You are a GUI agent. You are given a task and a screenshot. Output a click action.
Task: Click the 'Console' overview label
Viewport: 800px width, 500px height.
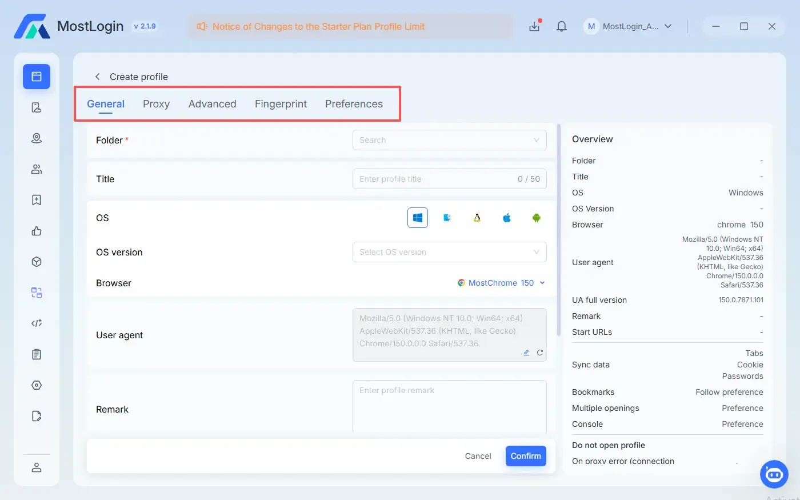(x=587, y=424)
